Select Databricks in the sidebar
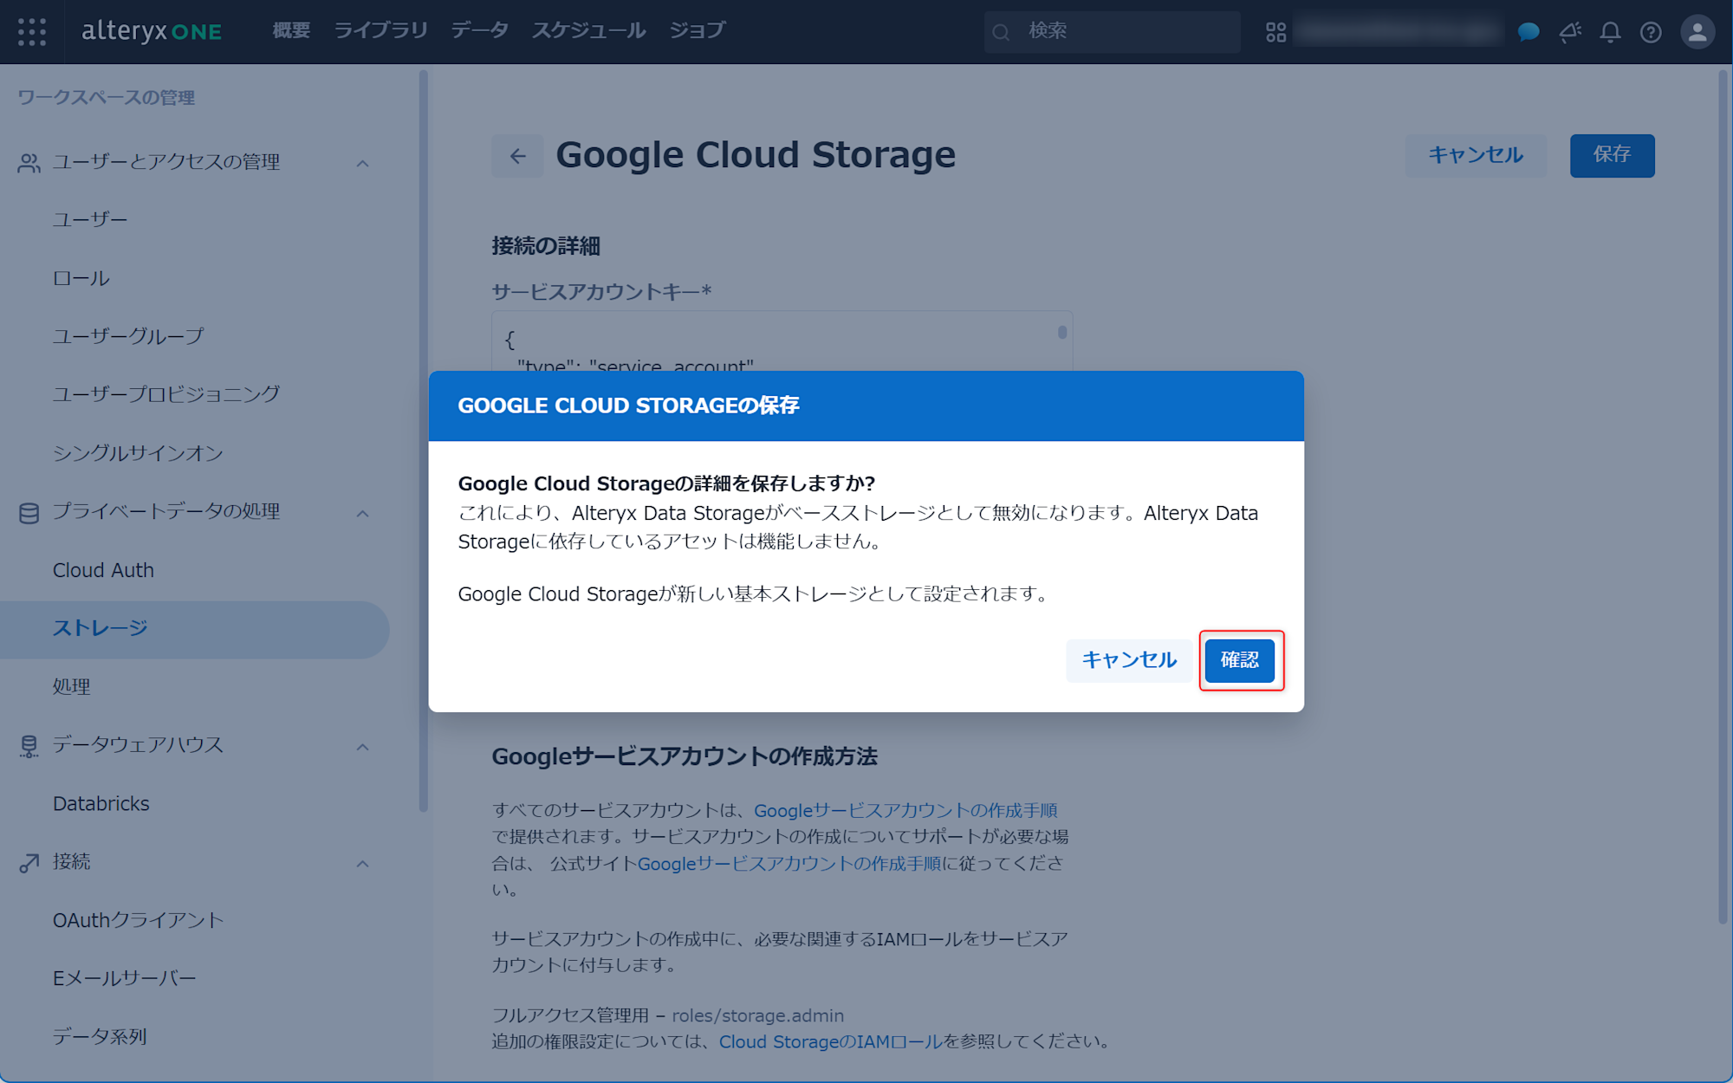Screen dimensions: 1733x1083 (x=101, y=804)
